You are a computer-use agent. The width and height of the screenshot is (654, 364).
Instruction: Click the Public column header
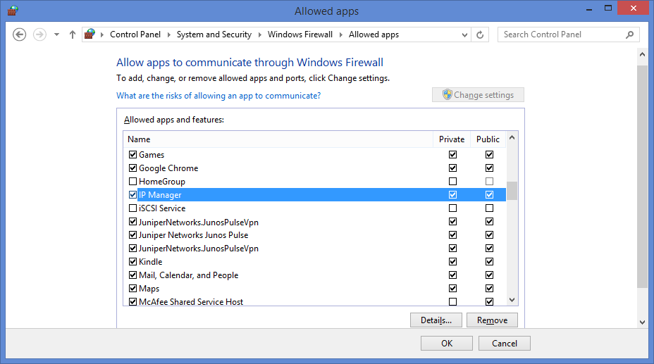(x=488, y=139)
